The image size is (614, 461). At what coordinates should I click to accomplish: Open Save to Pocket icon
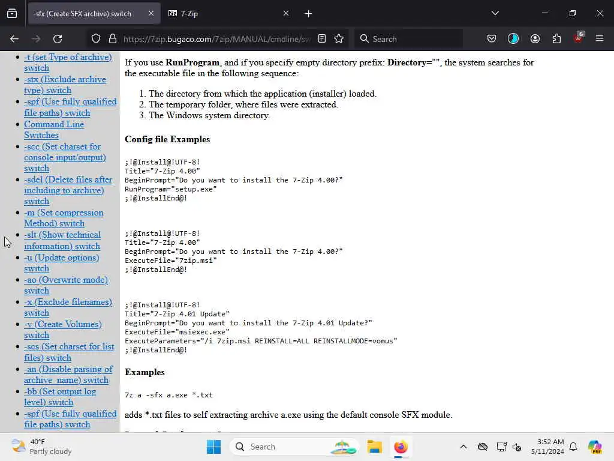coord(492,39)
